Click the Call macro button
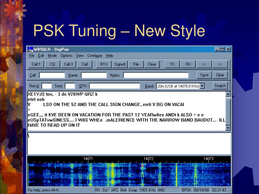 [x=84, y=64]
